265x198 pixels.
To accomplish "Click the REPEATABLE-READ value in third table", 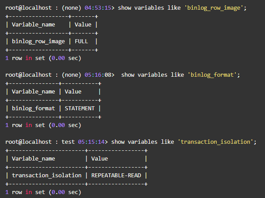I will pyautogui.click(x=116, y=176).
